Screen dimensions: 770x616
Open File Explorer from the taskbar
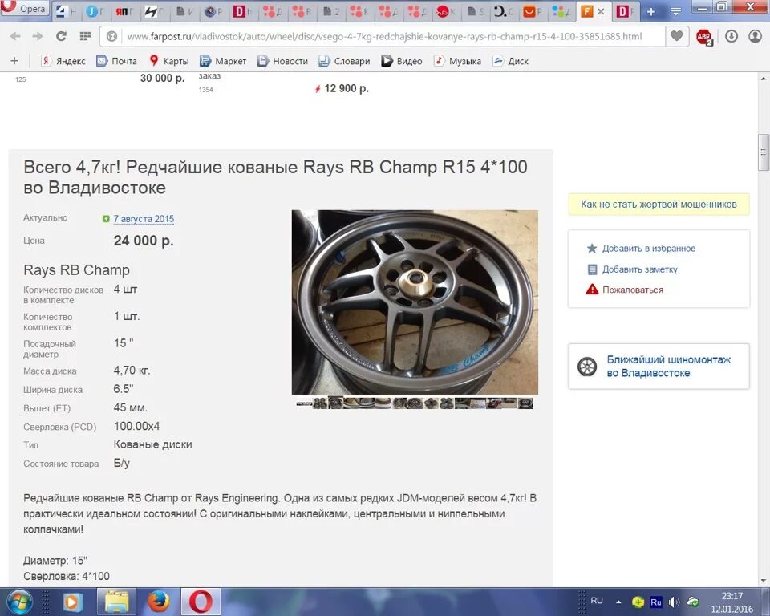click(x=116, y=602)
